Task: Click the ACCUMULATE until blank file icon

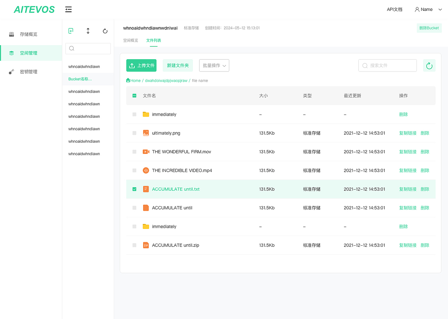Action: click(x=146, y=208)
